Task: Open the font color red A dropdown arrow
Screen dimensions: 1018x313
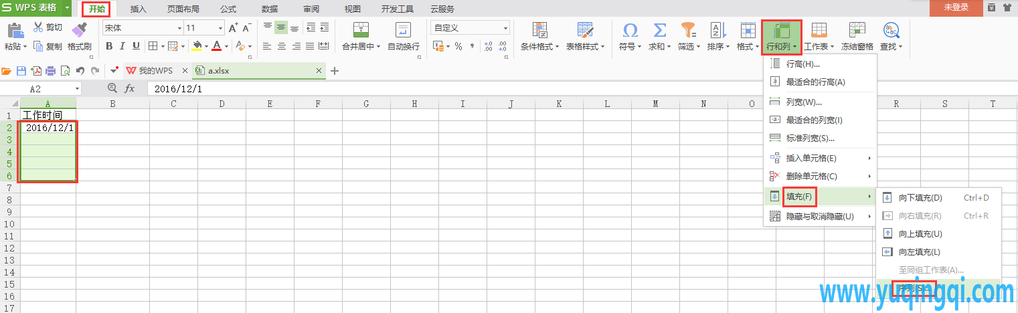Action: 226,46
